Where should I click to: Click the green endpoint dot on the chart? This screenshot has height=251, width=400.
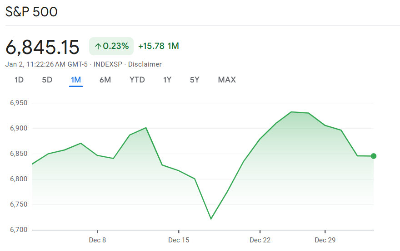374,156
